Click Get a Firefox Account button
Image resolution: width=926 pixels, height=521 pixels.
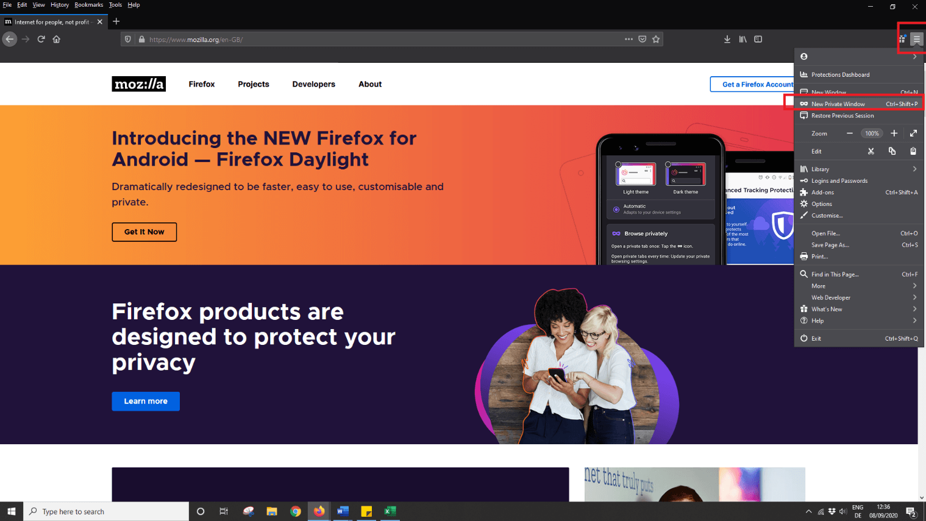pos(753,84)
